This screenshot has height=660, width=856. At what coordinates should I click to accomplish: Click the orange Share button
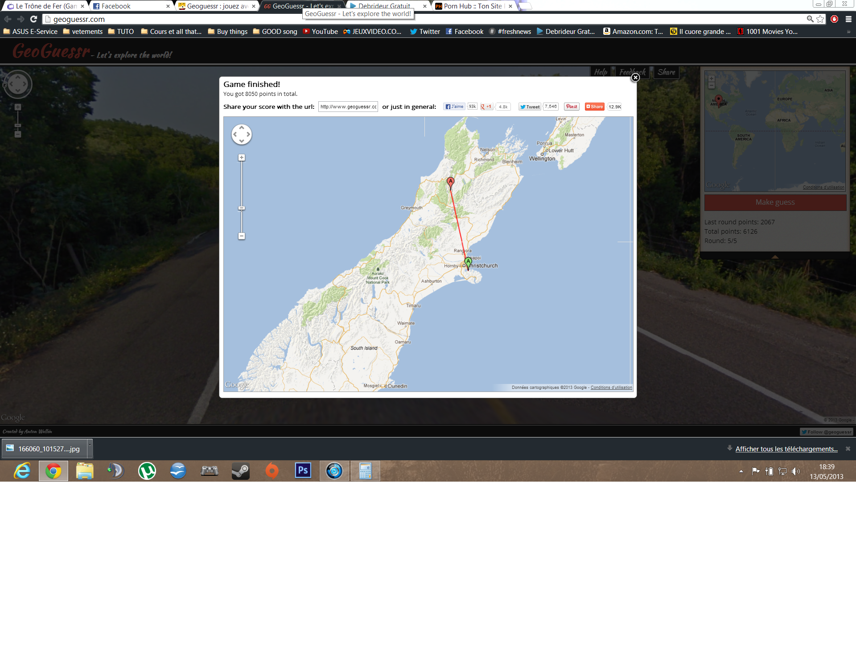pyautogui.click(x=594, y=107)
